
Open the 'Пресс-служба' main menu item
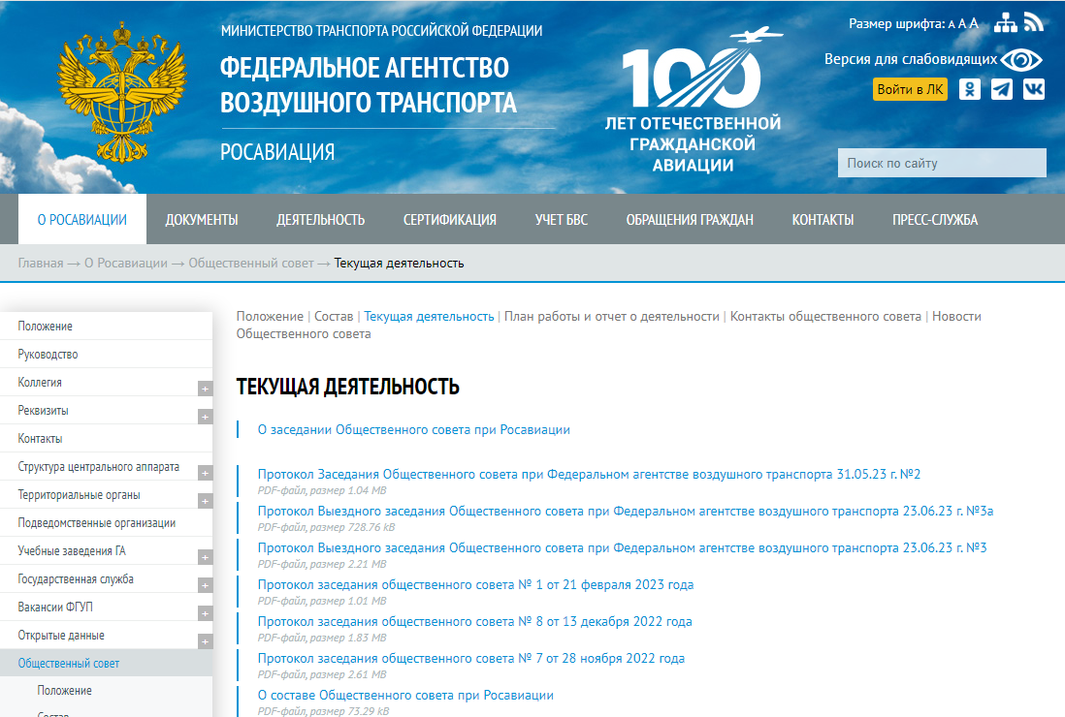(x=935, y=220)
